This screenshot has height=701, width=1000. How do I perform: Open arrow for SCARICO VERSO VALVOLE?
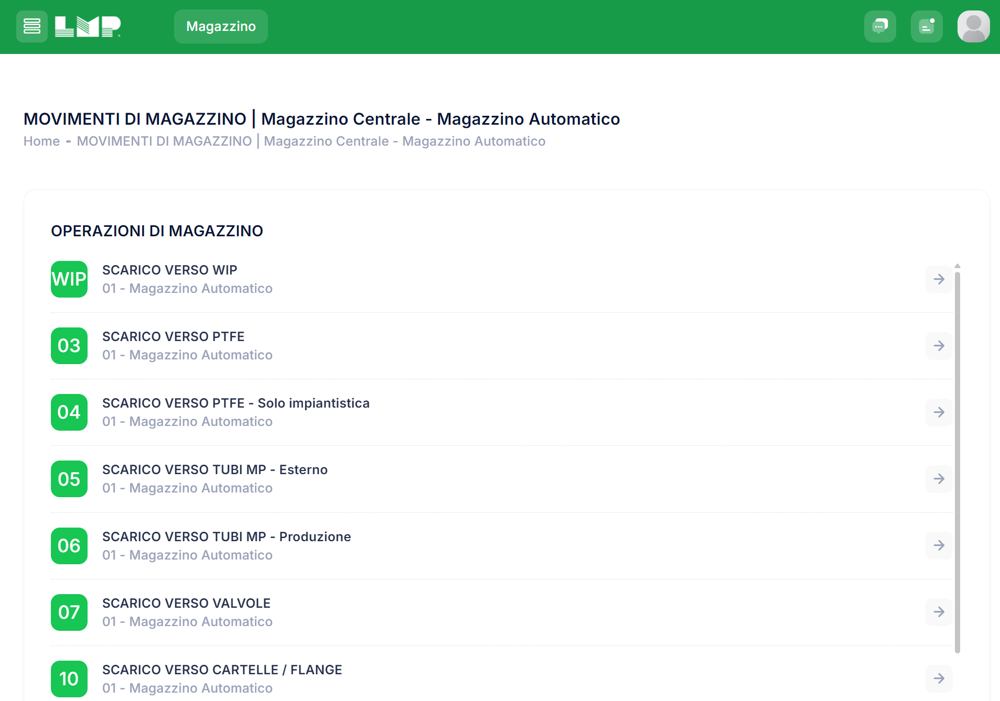939,612
